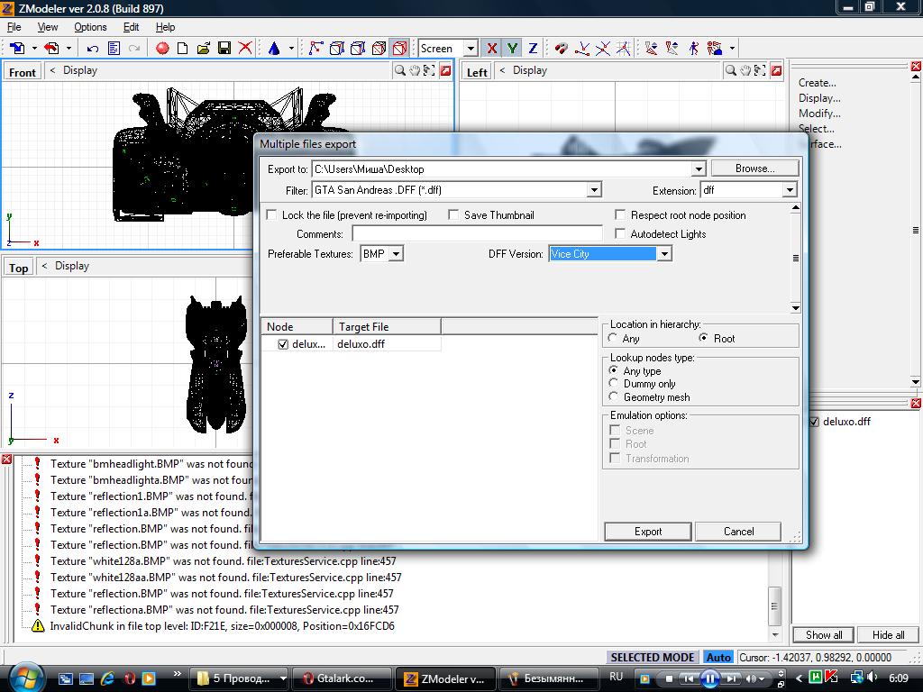Screen dimensions: 923x692
Task: Toggle the X axis constraint button
Action: 491,48
